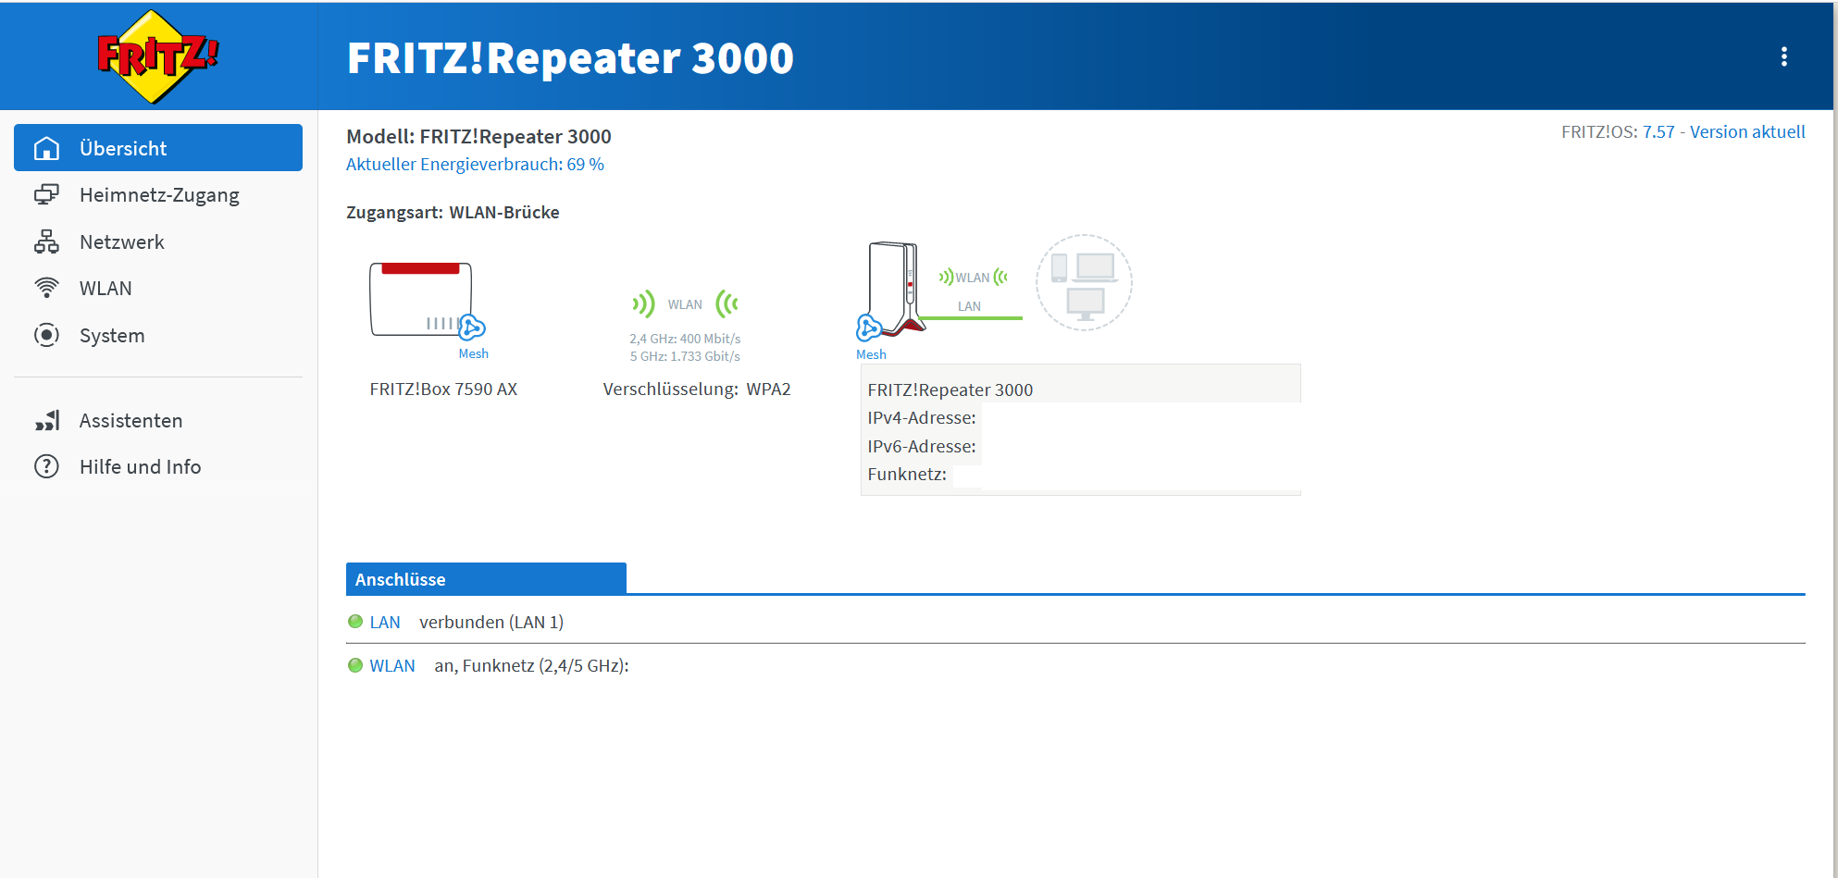Open the Netzwerk menu

coord(158,241)
